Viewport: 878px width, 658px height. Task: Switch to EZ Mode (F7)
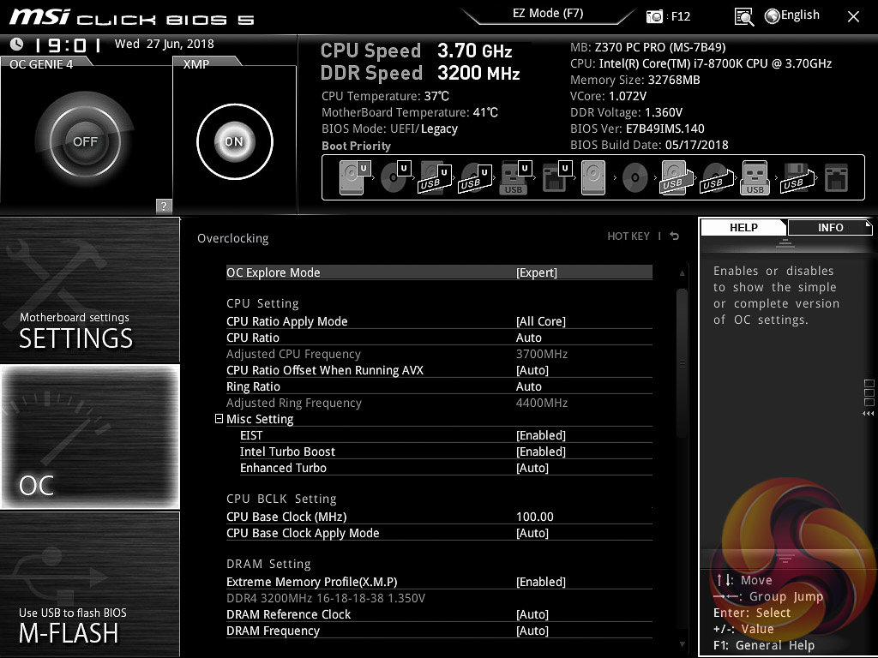click(548, 14)
